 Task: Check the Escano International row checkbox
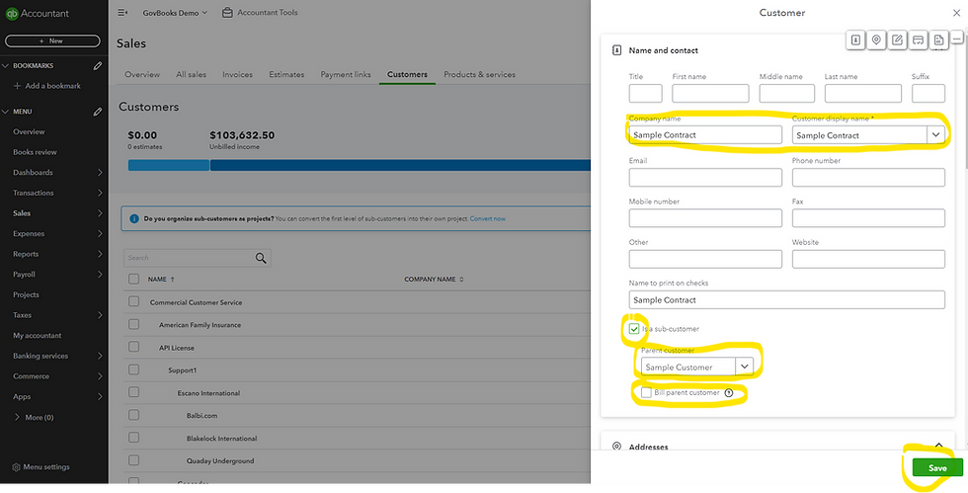(x=134, y=391)
